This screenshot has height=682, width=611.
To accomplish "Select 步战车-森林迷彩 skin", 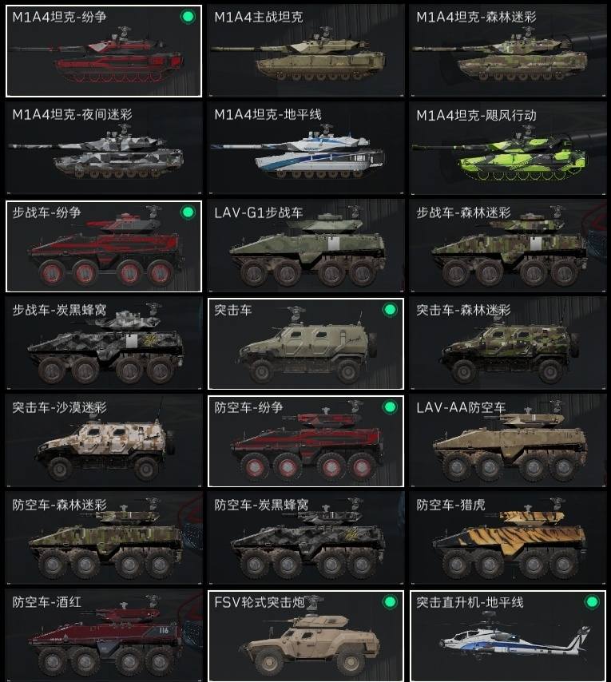I will (508, 246).
